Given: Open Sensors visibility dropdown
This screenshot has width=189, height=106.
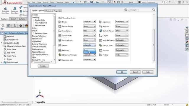Looking at the screenshot, I should (122, 50).
